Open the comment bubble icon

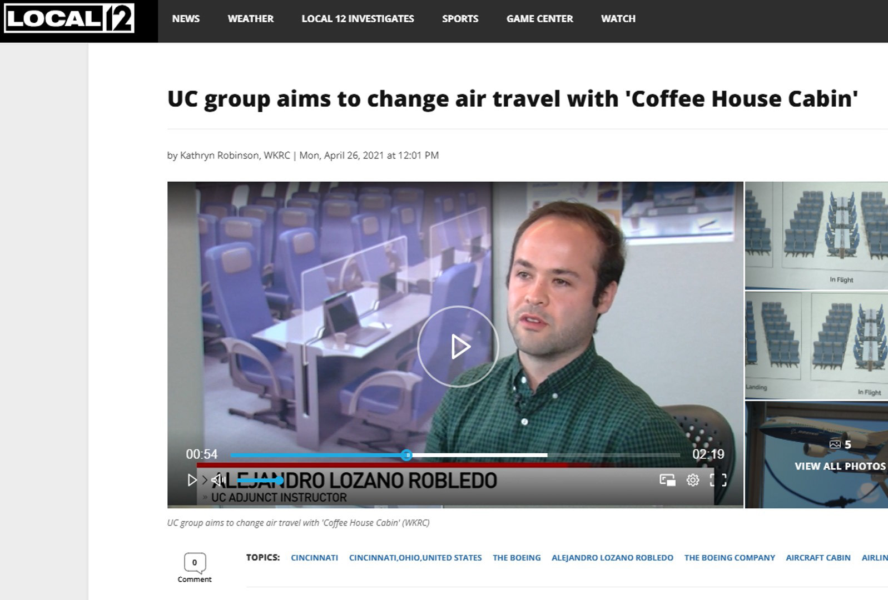(x=195, y=563)
